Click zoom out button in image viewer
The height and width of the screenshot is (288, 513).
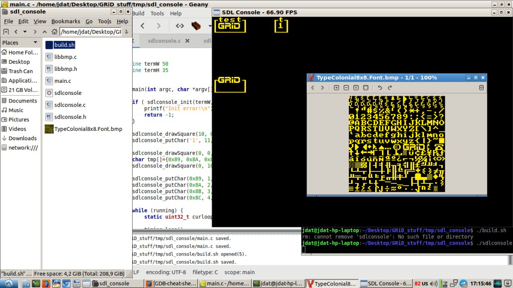pos(346,88)
